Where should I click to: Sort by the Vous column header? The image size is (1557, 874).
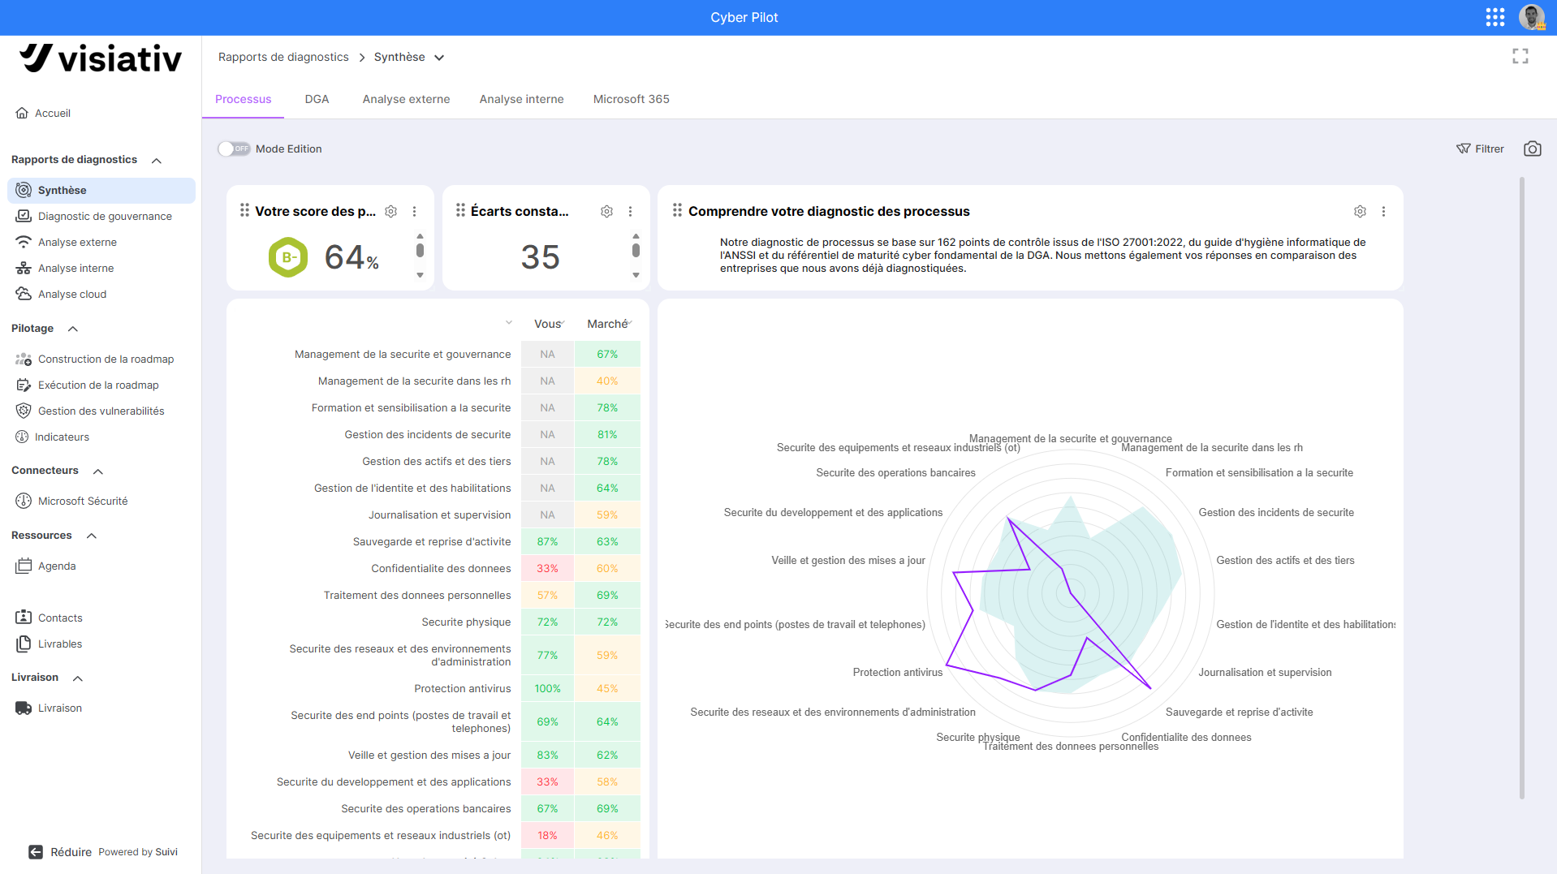click(x=549, y=324)
